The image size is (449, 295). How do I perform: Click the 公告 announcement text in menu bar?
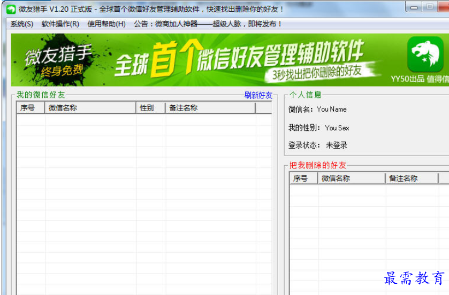tap(208, 24)
